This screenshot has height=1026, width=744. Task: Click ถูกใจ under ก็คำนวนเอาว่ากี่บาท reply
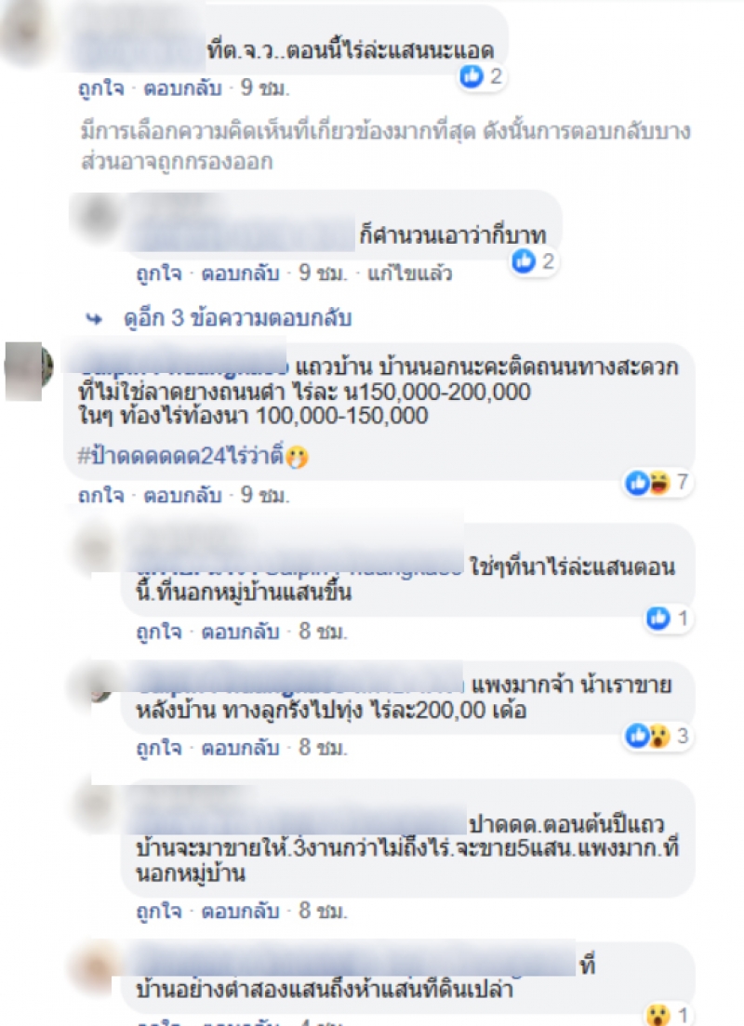159,273
